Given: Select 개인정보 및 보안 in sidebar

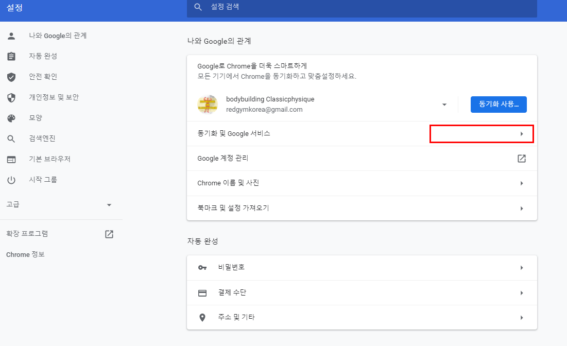Looking at the screenshot, I should pyautogui.click(x=54, y=97).
